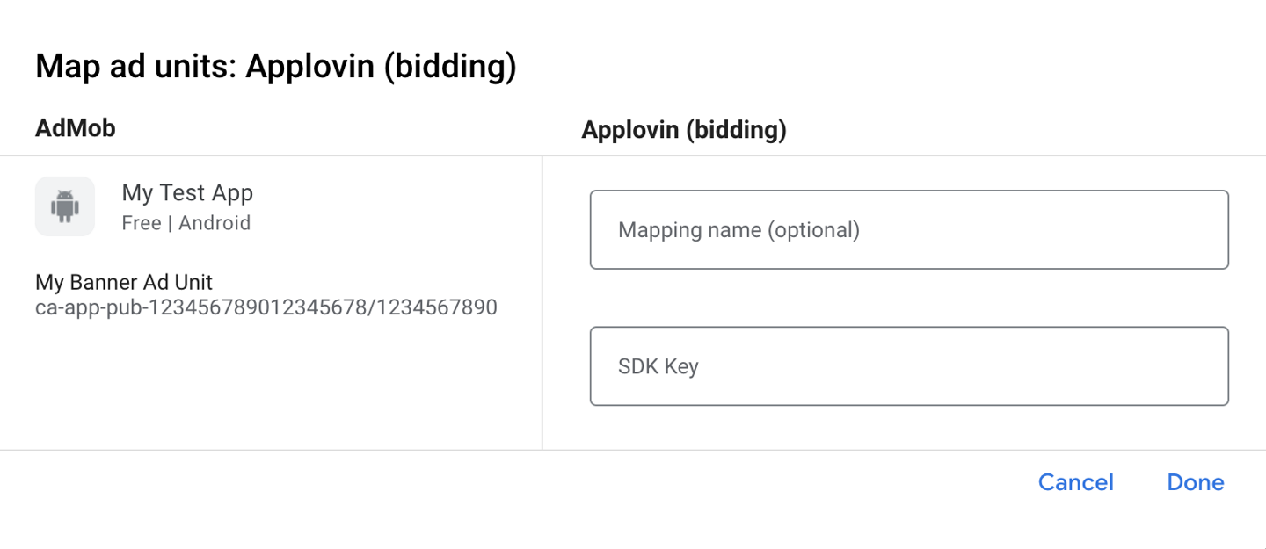
Task: Click empty space below the SDK Key field
Action: [909, 426]
